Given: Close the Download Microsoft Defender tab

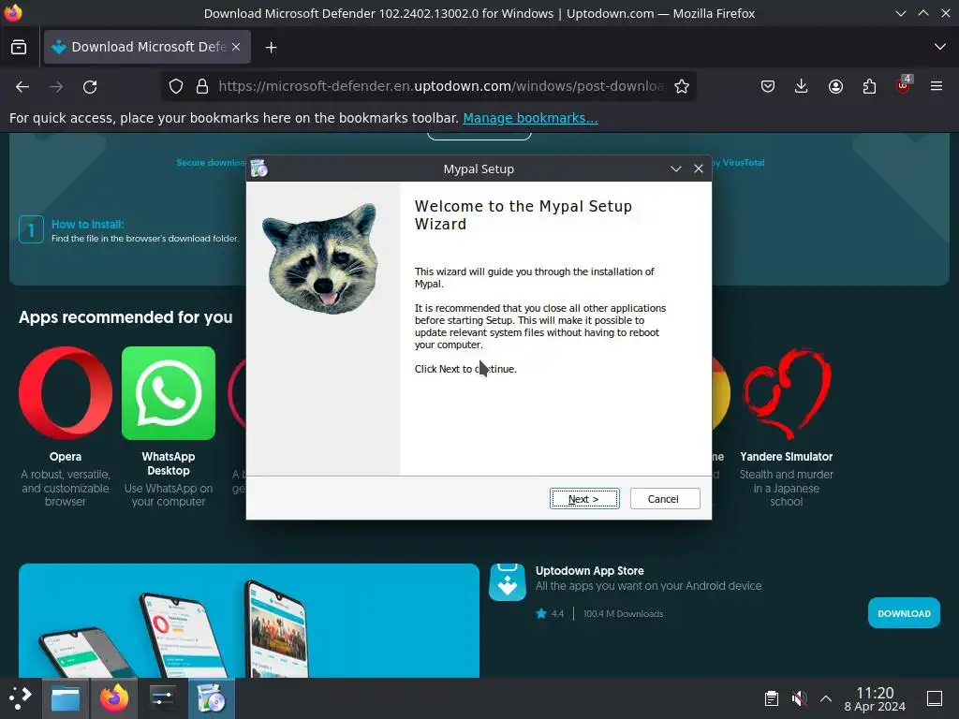Looking at the screenshot, I should tap(236, 47).
